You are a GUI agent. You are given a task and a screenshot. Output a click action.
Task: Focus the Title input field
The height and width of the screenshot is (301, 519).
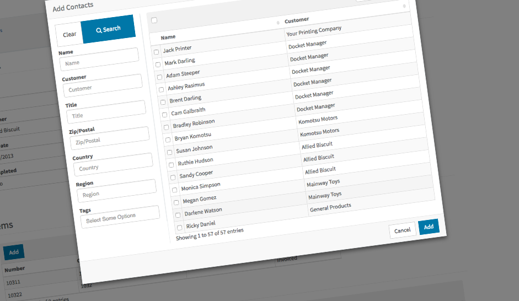106,112
